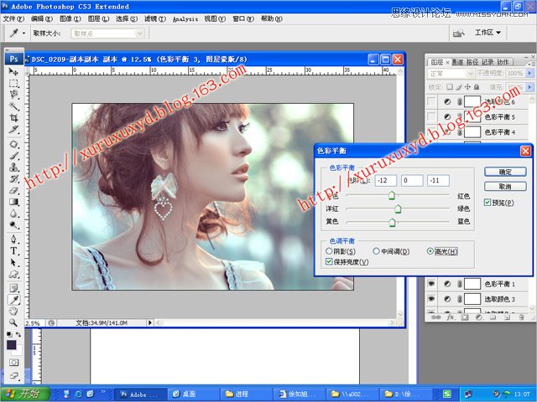This screenshot has height=402, width=537.
Task: Select the Zoom magnifier tool
Action: point(14,321)
